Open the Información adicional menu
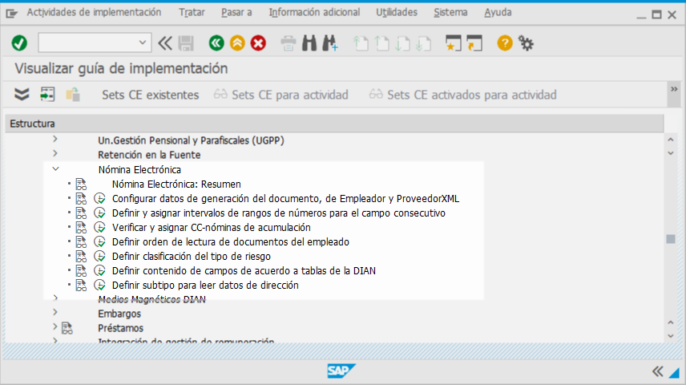686x385 pixels. (x=314, y=12)
